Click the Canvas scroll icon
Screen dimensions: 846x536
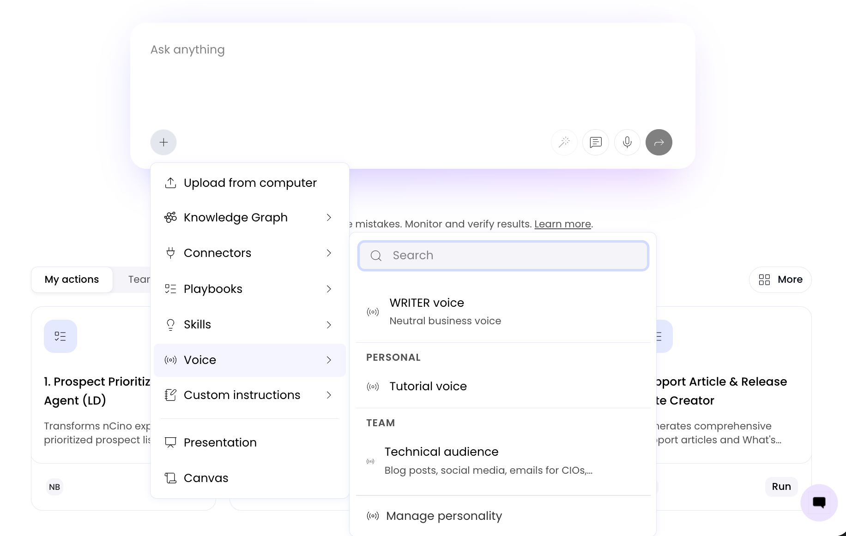click(x=170, y=478)
